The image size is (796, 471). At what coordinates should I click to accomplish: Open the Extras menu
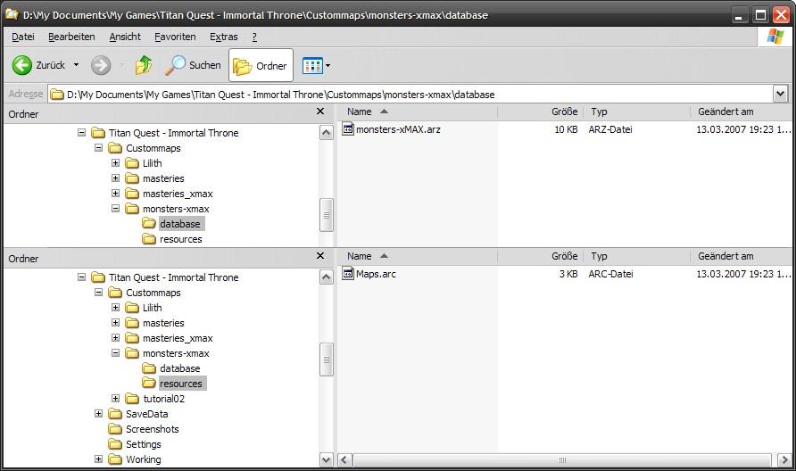coord(223,37)
